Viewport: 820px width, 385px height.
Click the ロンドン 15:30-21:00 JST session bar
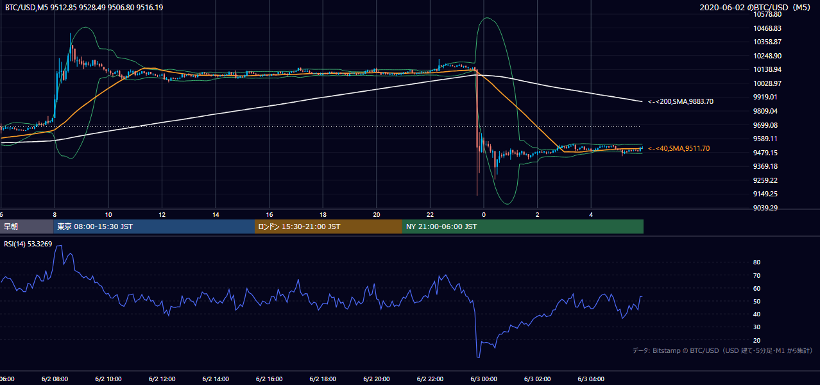tap(329, 227)
